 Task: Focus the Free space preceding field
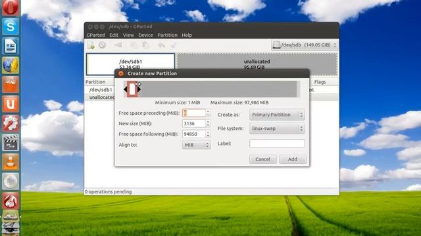point(194,113)
